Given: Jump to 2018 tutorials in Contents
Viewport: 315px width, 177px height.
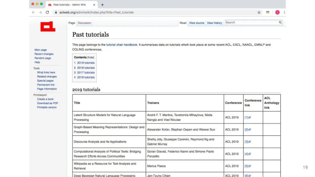Looking at the screenshot, I should coord(86,68).
